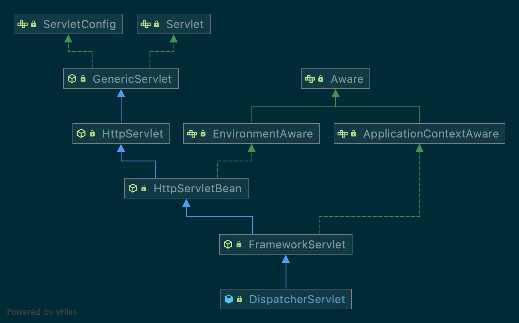
Task: Select the GenericServlet class label
Action: [132, 79]
